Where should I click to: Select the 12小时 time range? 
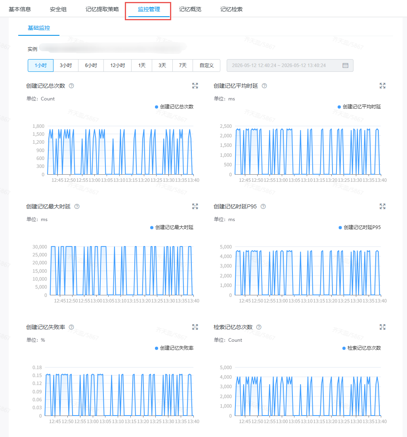click(118, 65)
